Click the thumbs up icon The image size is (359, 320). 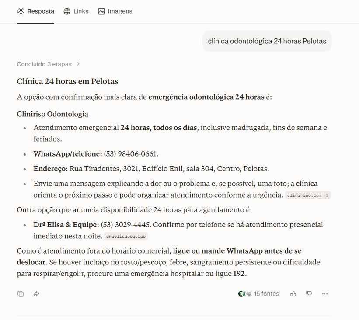[293, 294]
